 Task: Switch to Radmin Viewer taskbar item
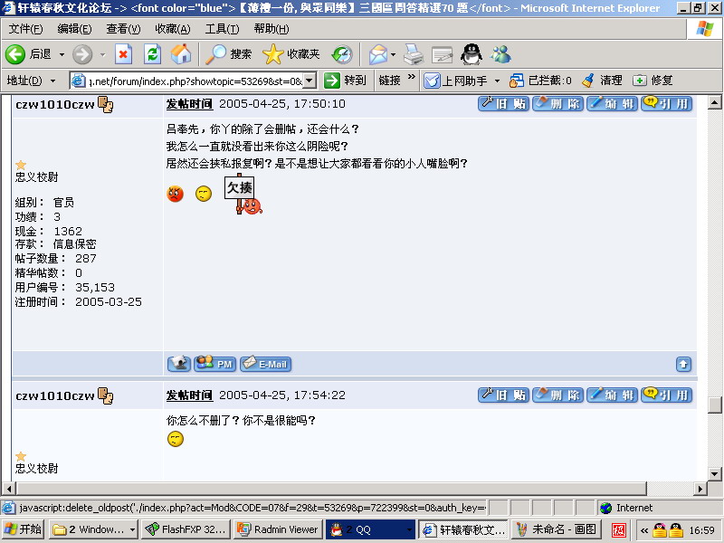pyautogui.click(x=279, y=529)
